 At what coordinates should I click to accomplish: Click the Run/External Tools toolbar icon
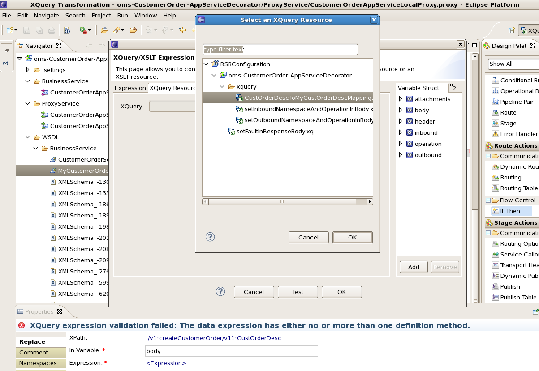[83, 30]
